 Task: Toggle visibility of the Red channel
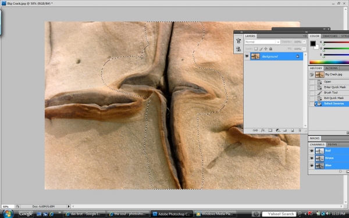(312, 151)
